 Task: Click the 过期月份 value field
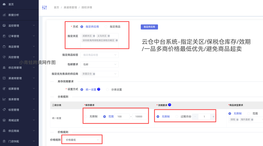tap(204, 117)
